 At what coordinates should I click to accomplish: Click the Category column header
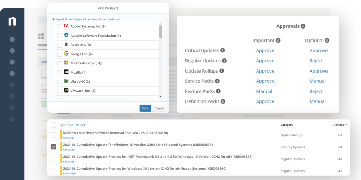[x=287, y=125]
